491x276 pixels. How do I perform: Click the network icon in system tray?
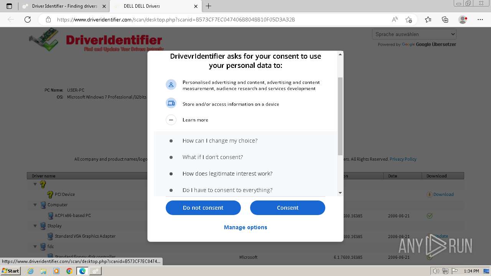(x=445, y=271)
